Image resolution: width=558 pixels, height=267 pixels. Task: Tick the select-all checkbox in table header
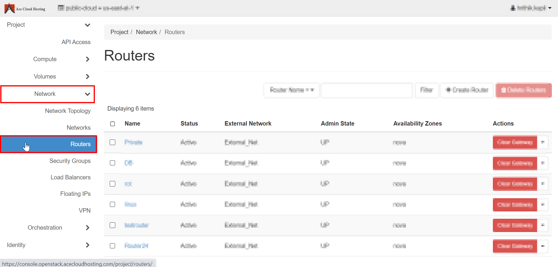[x=113, y=124]
